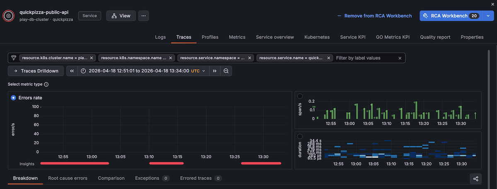Remove the resource.k8s.namespace.name filter chip

[x=170, y=58]
